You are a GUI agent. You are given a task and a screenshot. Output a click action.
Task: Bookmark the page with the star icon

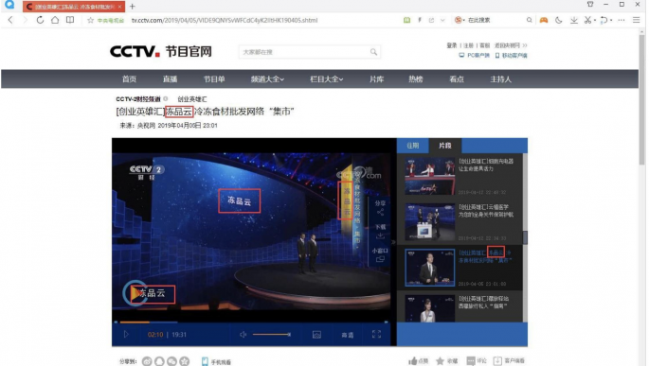[90, 20]
